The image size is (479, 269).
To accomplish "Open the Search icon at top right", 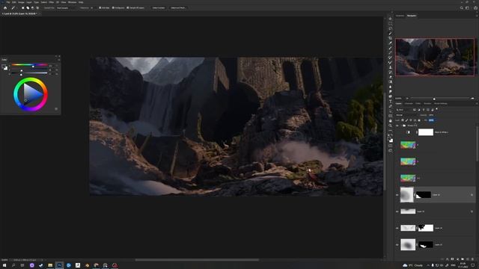I will click(x=461, y=8).
